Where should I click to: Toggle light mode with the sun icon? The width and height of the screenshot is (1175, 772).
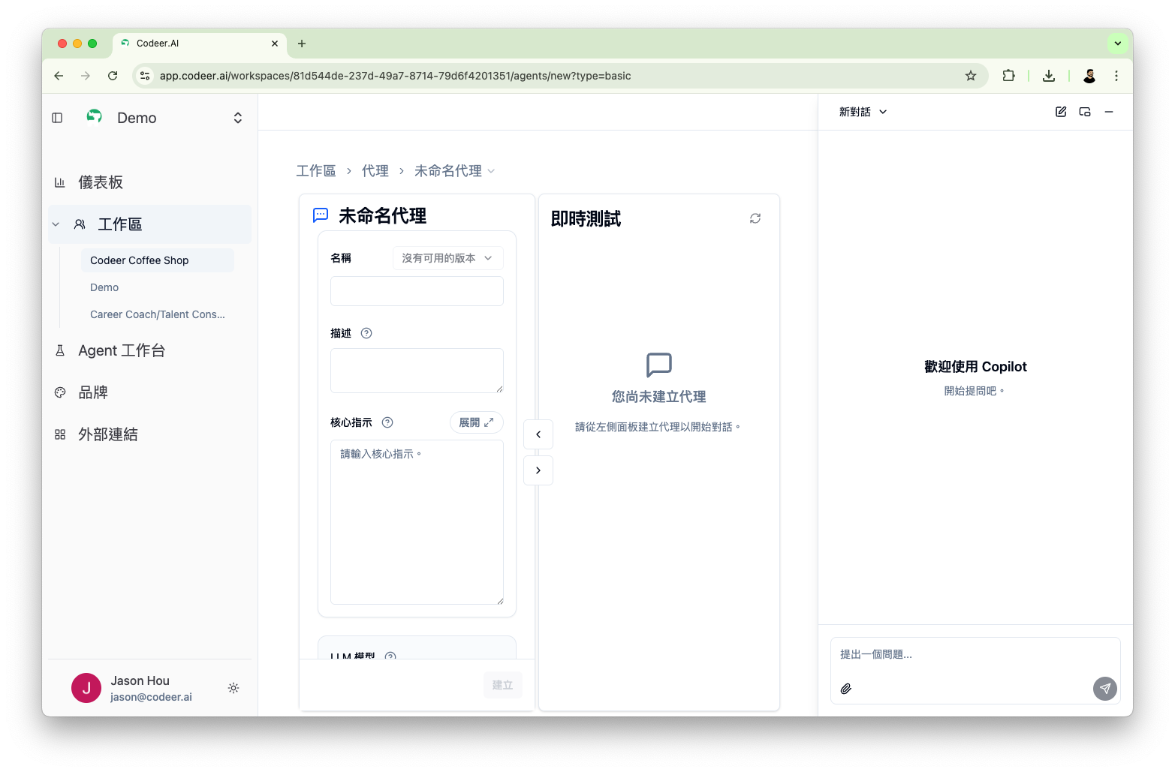pyautogui.click(x=233, y=688)
